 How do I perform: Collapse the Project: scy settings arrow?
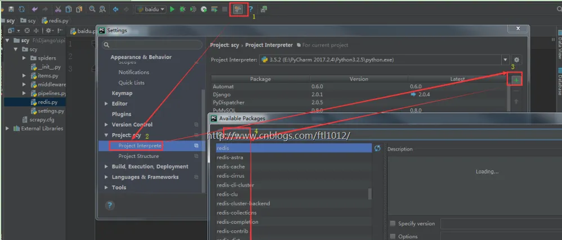pos(106,135)
